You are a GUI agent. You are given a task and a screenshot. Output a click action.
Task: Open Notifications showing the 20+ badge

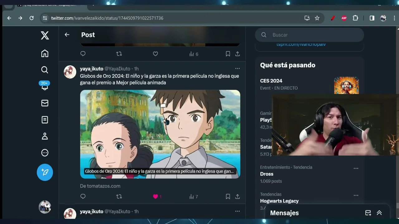click(x=45, y=86)
